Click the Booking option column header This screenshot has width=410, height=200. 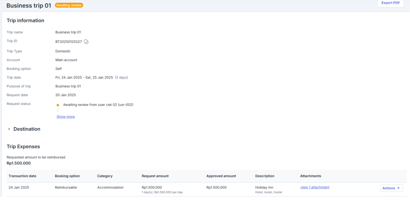pyautogui.click(x=67, y=176)
